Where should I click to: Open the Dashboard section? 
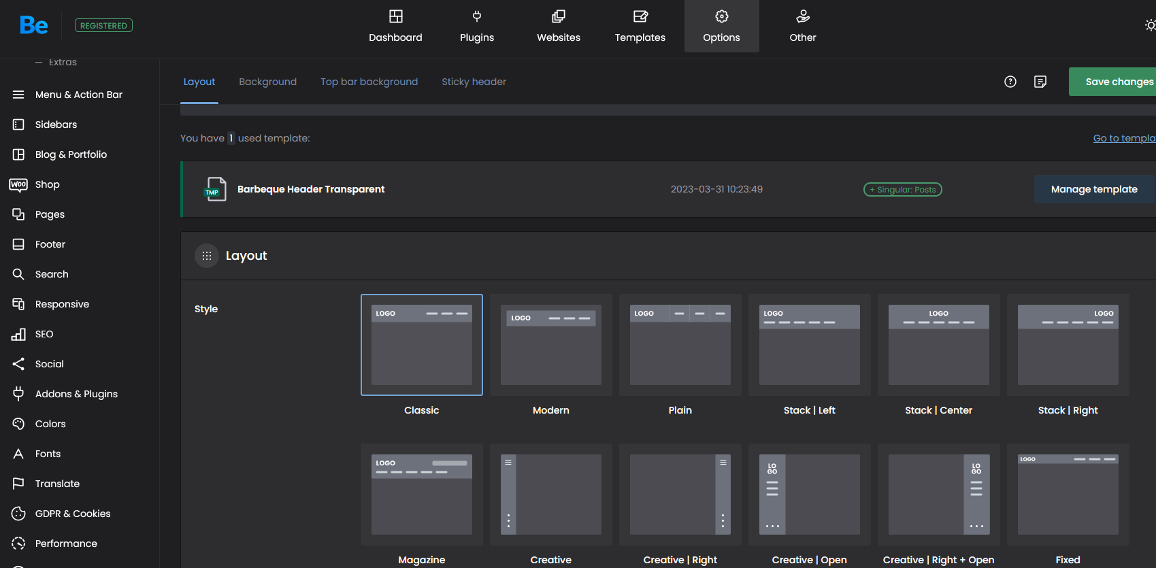[x=395, y=27]
